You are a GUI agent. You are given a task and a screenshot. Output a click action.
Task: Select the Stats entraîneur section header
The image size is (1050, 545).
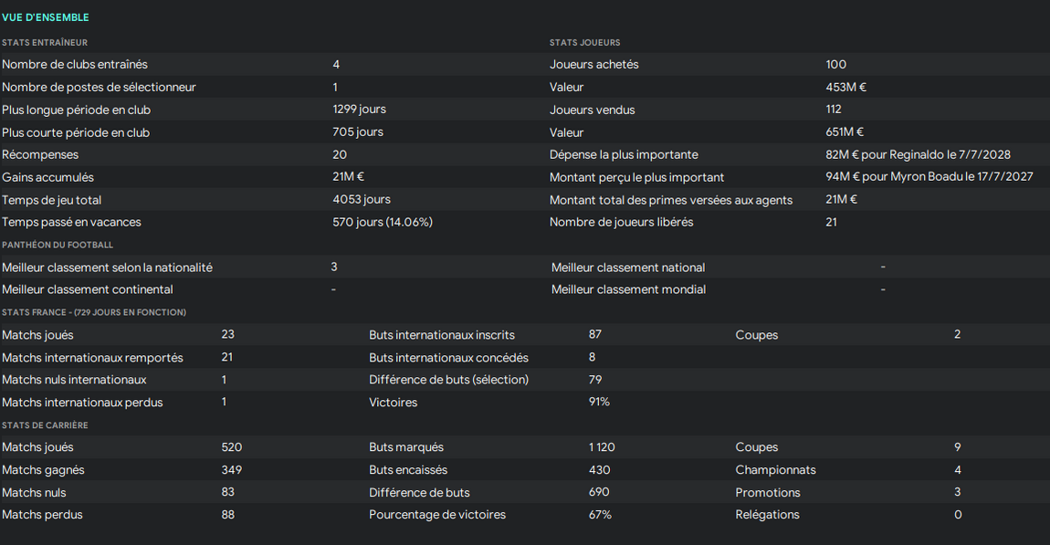(45, 43)
